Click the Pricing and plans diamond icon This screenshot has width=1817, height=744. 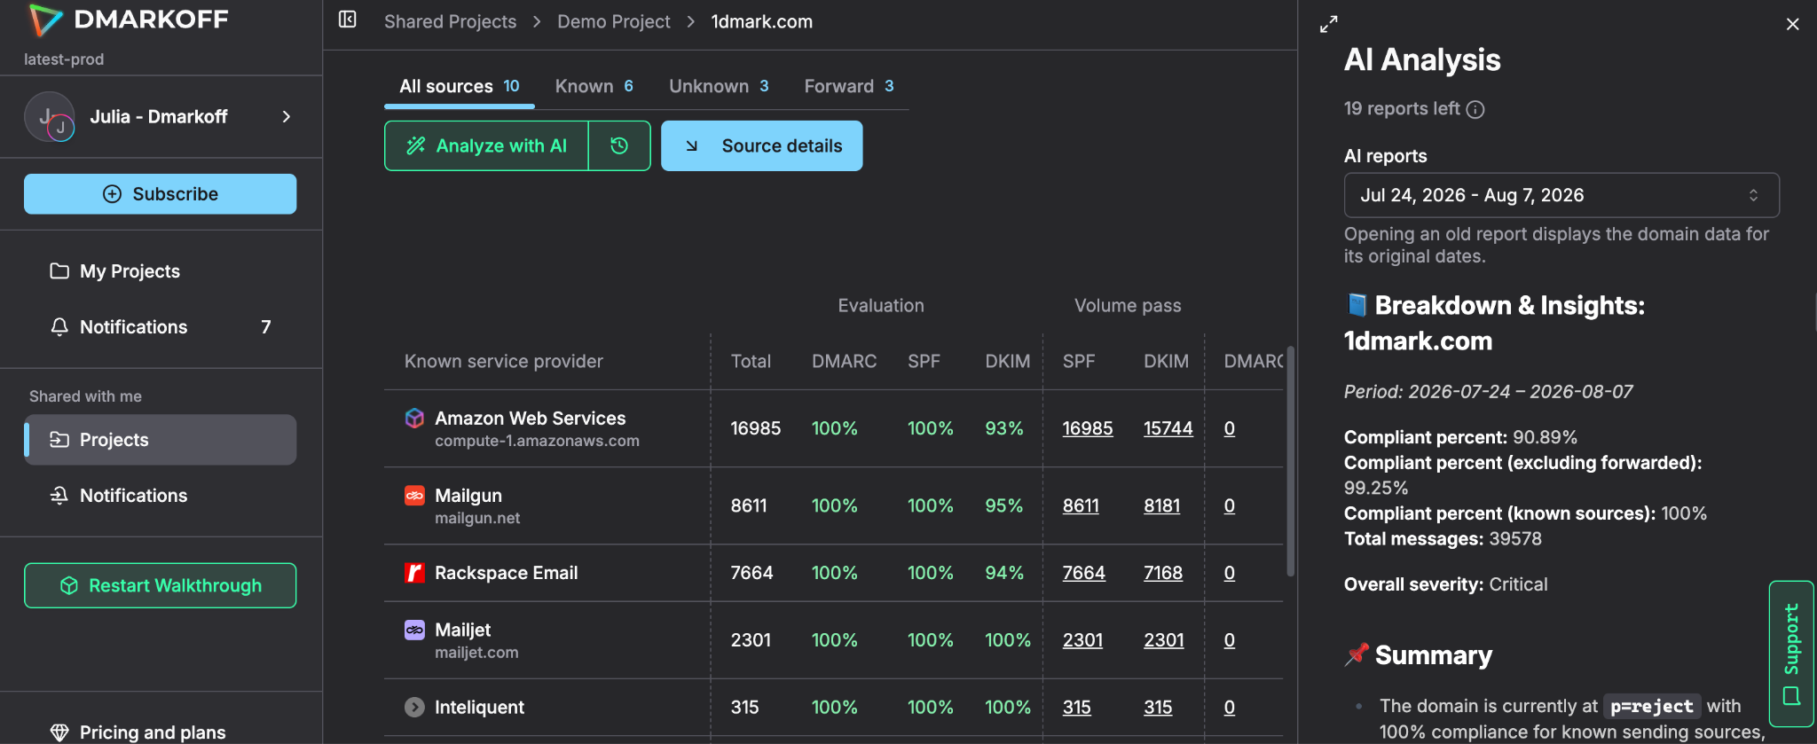coord(59,732)
